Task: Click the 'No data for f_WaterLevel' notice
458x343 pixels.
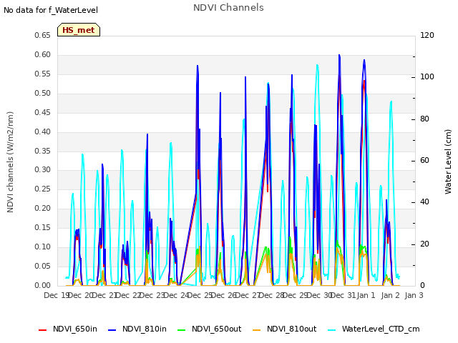Action: click(x=51, y=10)
